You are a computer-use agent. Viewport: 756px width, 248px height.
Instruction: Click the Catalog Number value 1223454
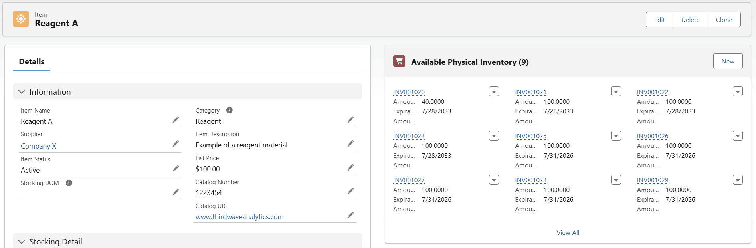click(209, 193)
